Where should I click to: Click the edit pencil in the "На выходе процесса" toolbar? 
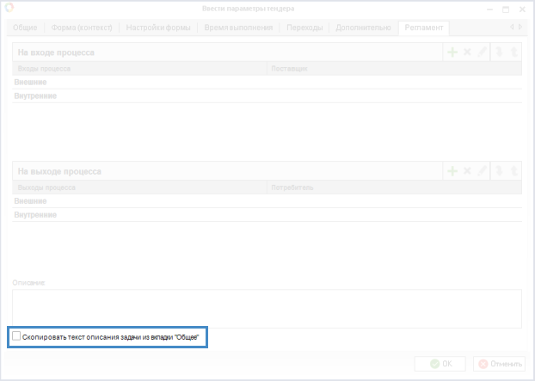tap(483, 171)
